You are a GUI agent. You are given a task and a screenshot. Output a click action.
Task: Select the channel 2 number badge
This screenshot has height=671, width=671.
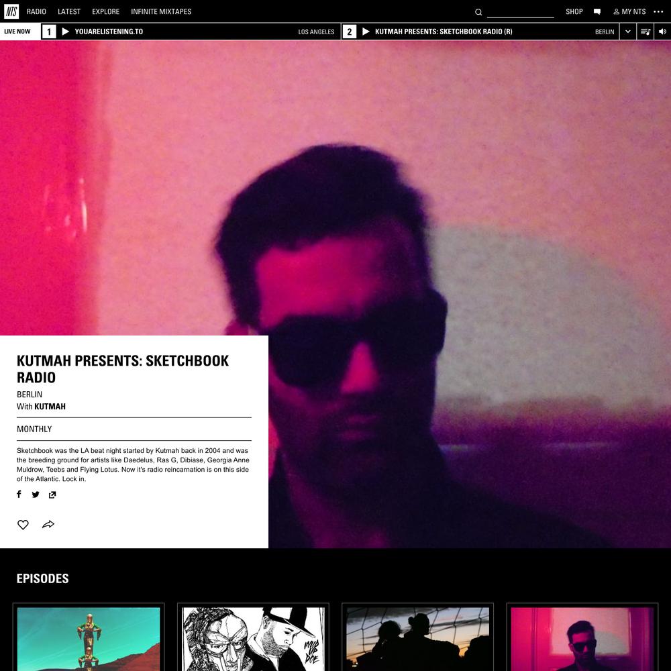pyautogui.click(x=350, y=32)
